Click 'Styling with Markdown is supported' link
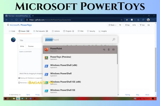Viewport: 160px width, 106px height. point(30,78)
